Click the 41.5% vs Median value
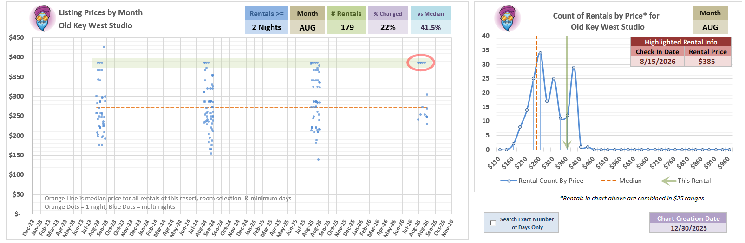Viewport: 745px width, 243px height. click(x=430, y=27)
